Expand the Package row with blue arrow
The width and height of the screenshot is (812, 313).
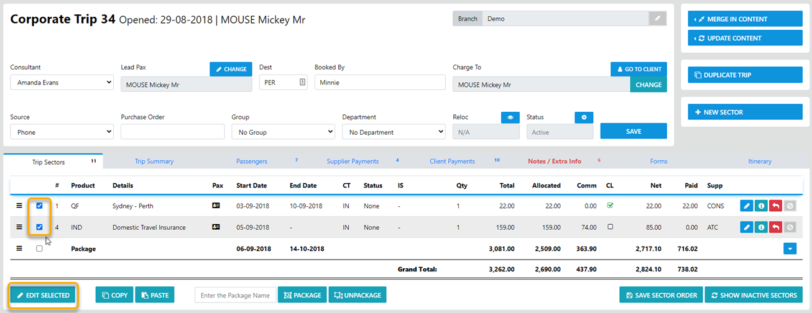(x=790, y=248)
